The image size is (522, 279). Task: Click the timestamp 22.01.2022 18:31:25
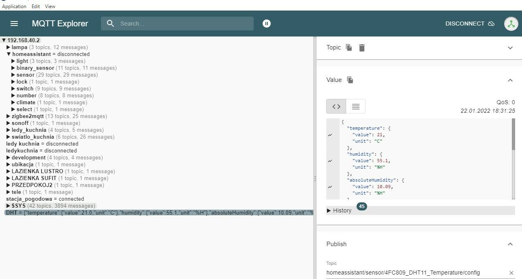pyautogui.click(x=488, y=111)
